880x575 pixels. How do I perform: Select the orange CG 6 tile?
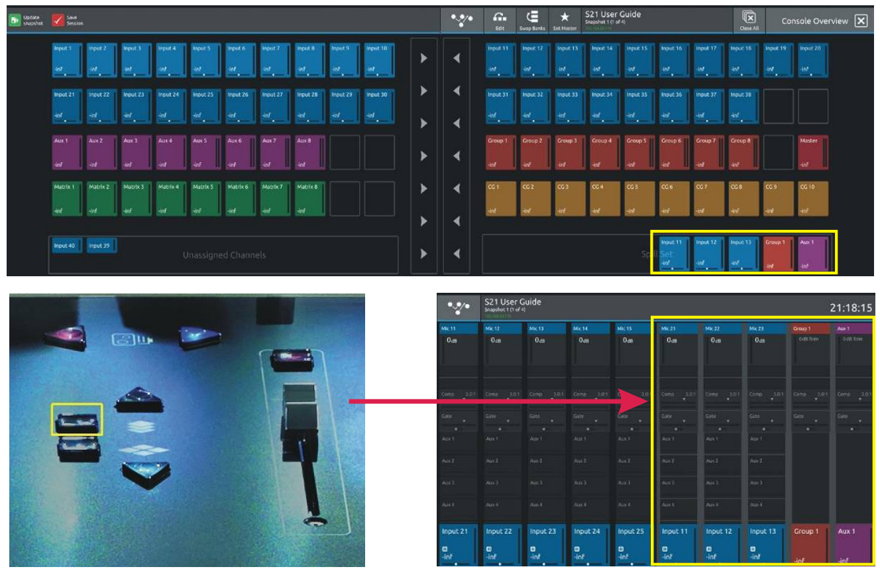(674, 199)
